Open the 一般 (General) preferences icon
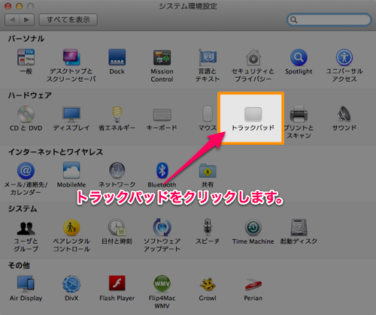Viewport: 376px width, 315px height. click(26, 57)
